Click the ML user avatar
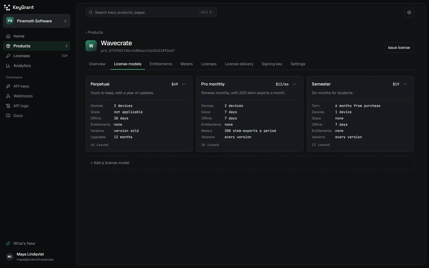 coord(10,256)
